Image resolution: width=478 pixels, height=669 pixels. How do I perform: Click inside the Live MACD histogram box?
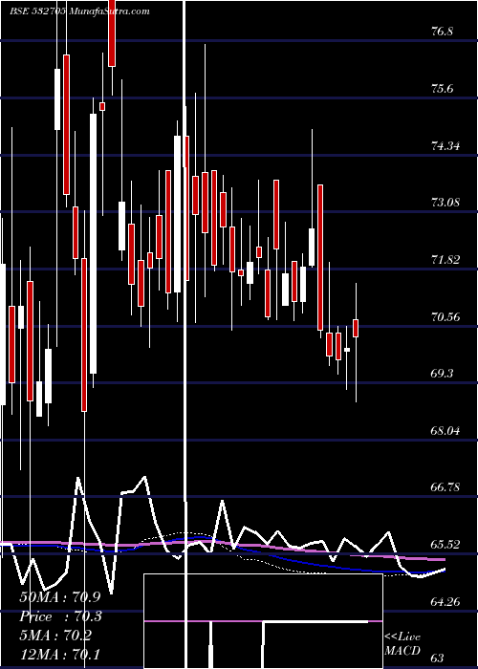(x=263, y=621)
